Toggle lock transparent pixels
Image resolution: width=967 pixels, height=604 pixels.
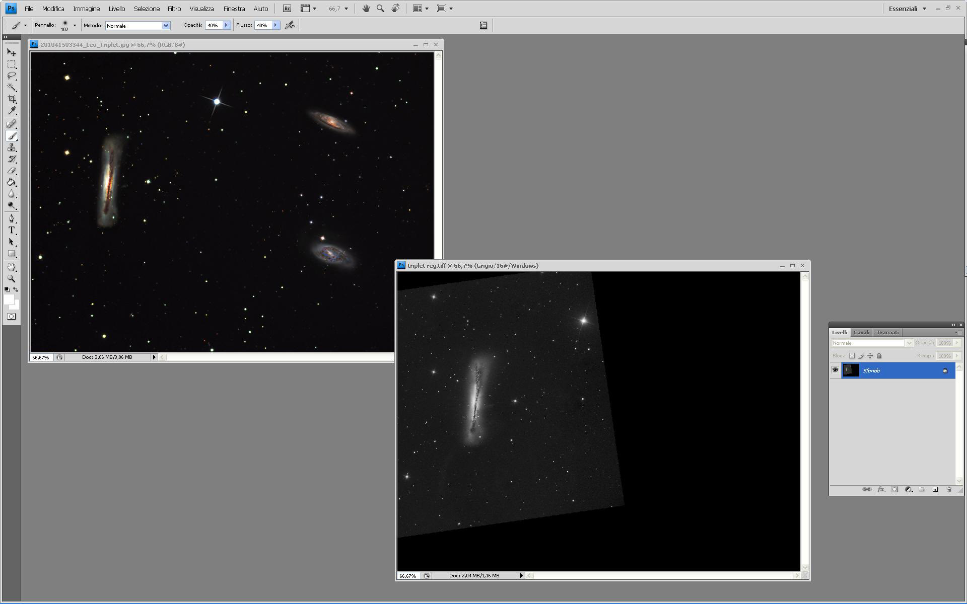pyautogui.click(x=852, y=356)
